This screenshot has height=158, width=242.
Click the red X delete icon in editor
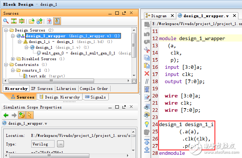(147, 73)
